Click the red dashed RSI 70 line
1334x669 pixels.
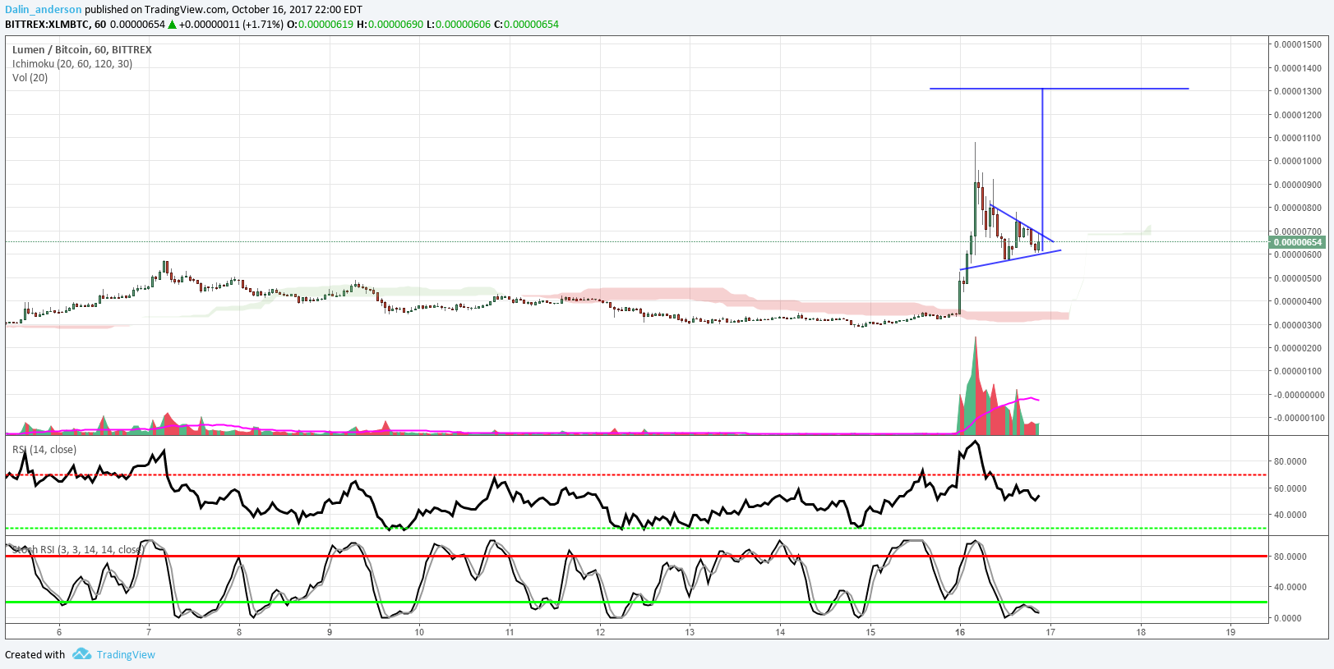point(637,474)
